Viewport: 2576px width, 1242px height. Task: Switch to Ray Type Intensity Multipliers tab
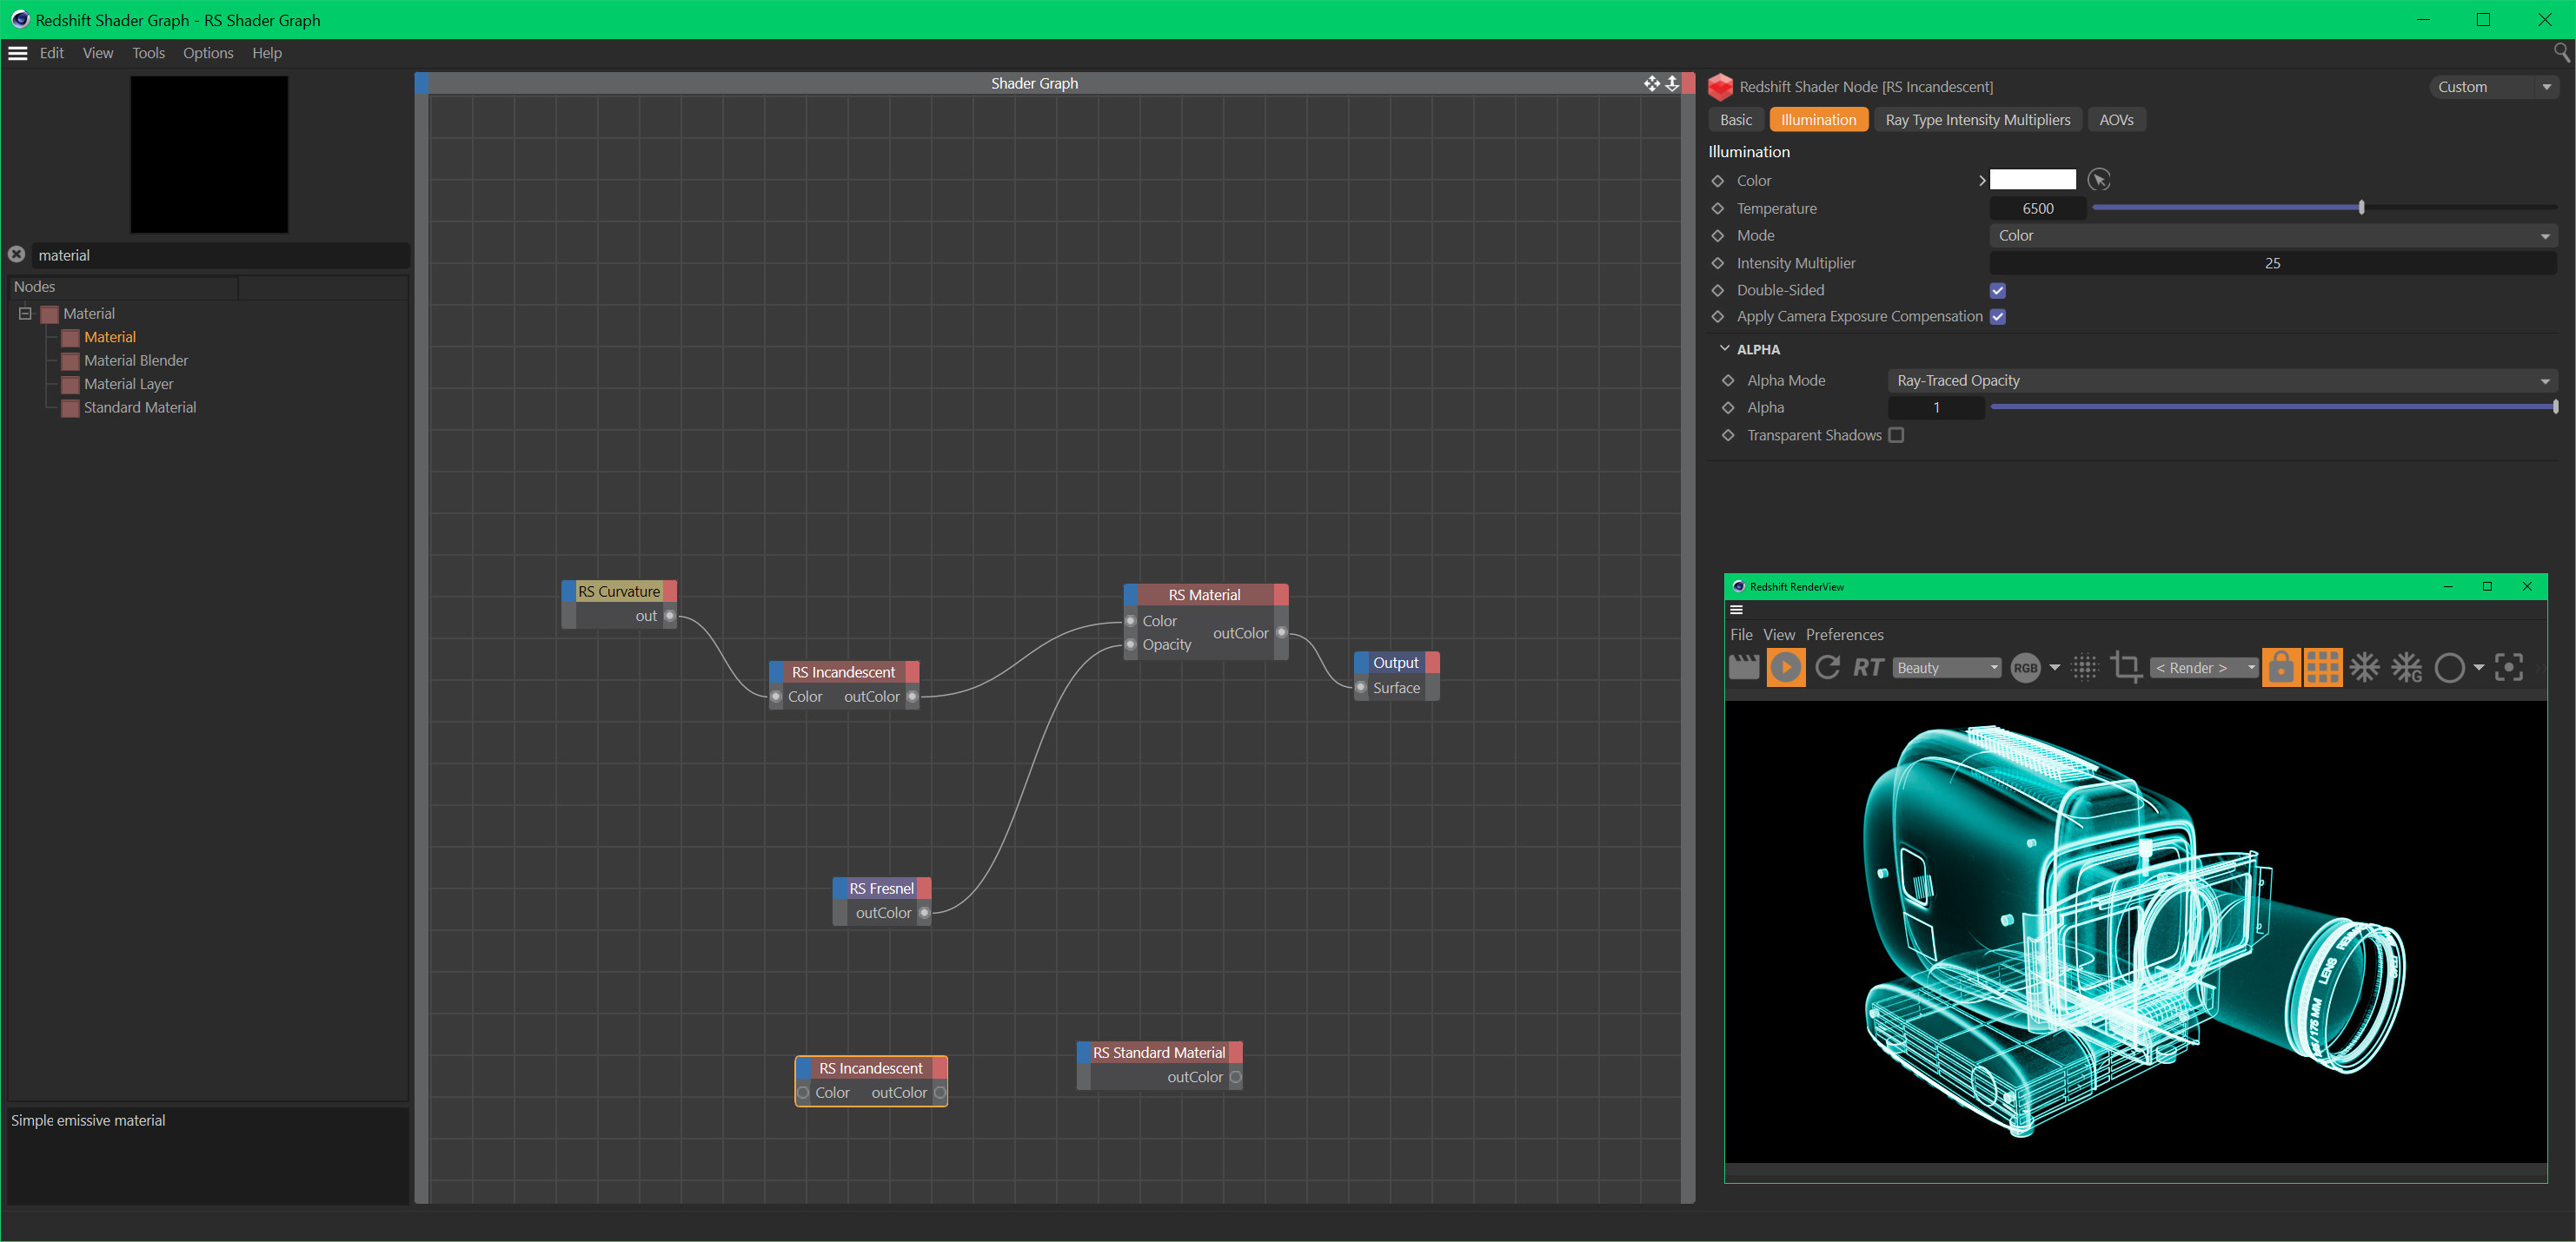[x=1978, y=120]
